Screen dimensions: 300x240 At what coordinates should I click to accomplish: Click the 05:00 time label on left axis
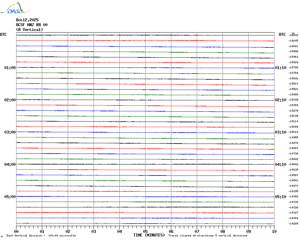10,197
